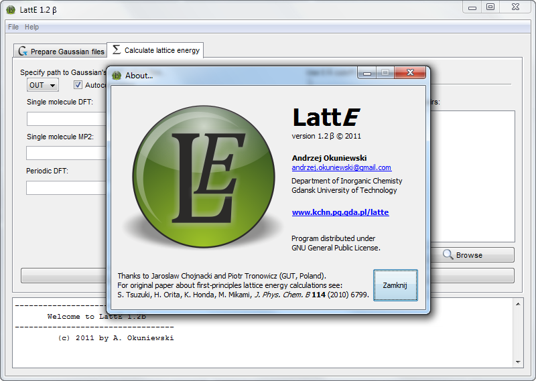The width and height of the screenshot is (536, 381).
Task: Click the sigma icon on Calculate tab
Action: pos(117,50)
